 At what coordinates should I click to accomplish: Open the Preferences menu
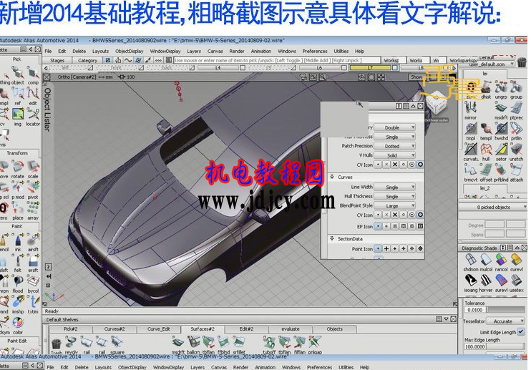click(315, 51)
